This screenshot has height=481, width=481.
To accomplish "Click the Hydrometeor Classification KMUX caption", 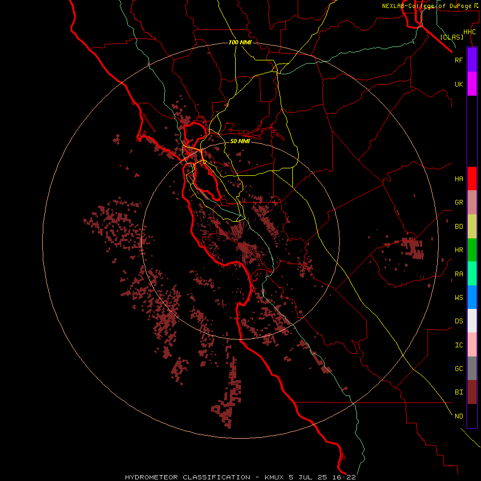I will (240, 477).
